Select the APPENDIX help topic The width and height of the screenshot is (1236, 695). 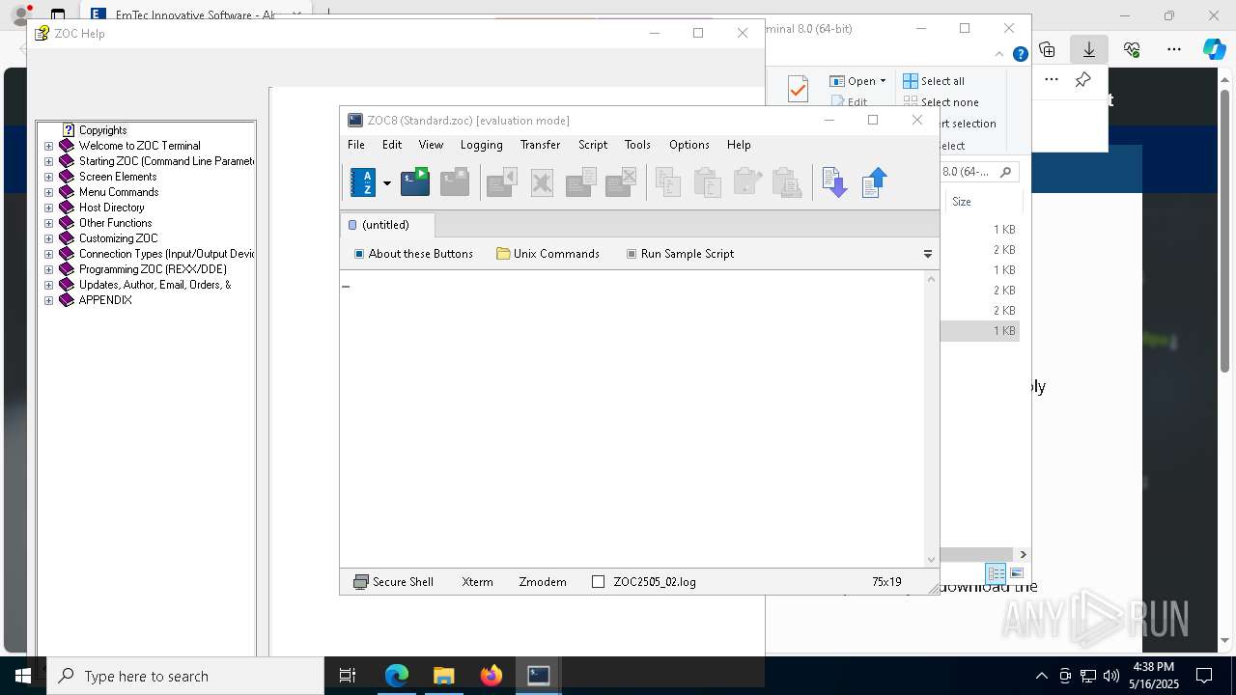point(105,300)
